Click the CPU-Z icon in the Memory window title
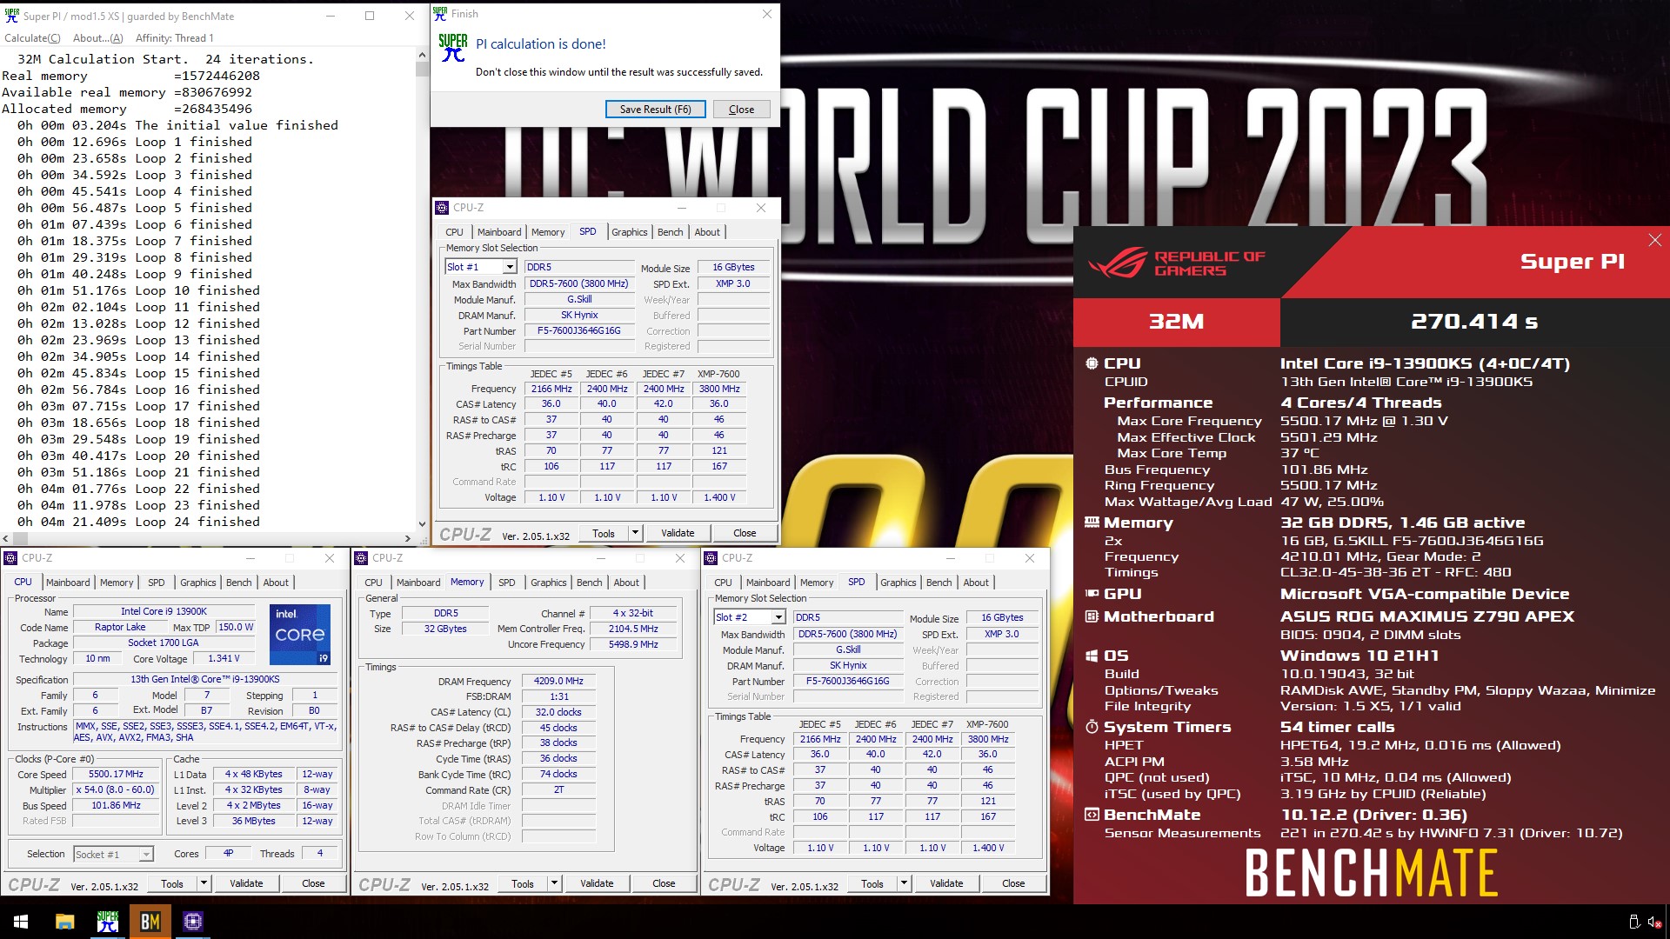The image size is (1670, 939). pos(361,558)
